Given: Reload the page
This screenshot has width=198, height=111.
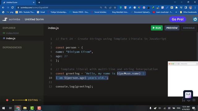Looking at the screenshot, I should pos(12,7).
